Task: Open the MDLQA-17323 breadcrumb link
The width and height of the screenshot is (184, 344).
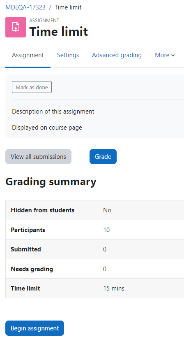Action: point(25,7)
